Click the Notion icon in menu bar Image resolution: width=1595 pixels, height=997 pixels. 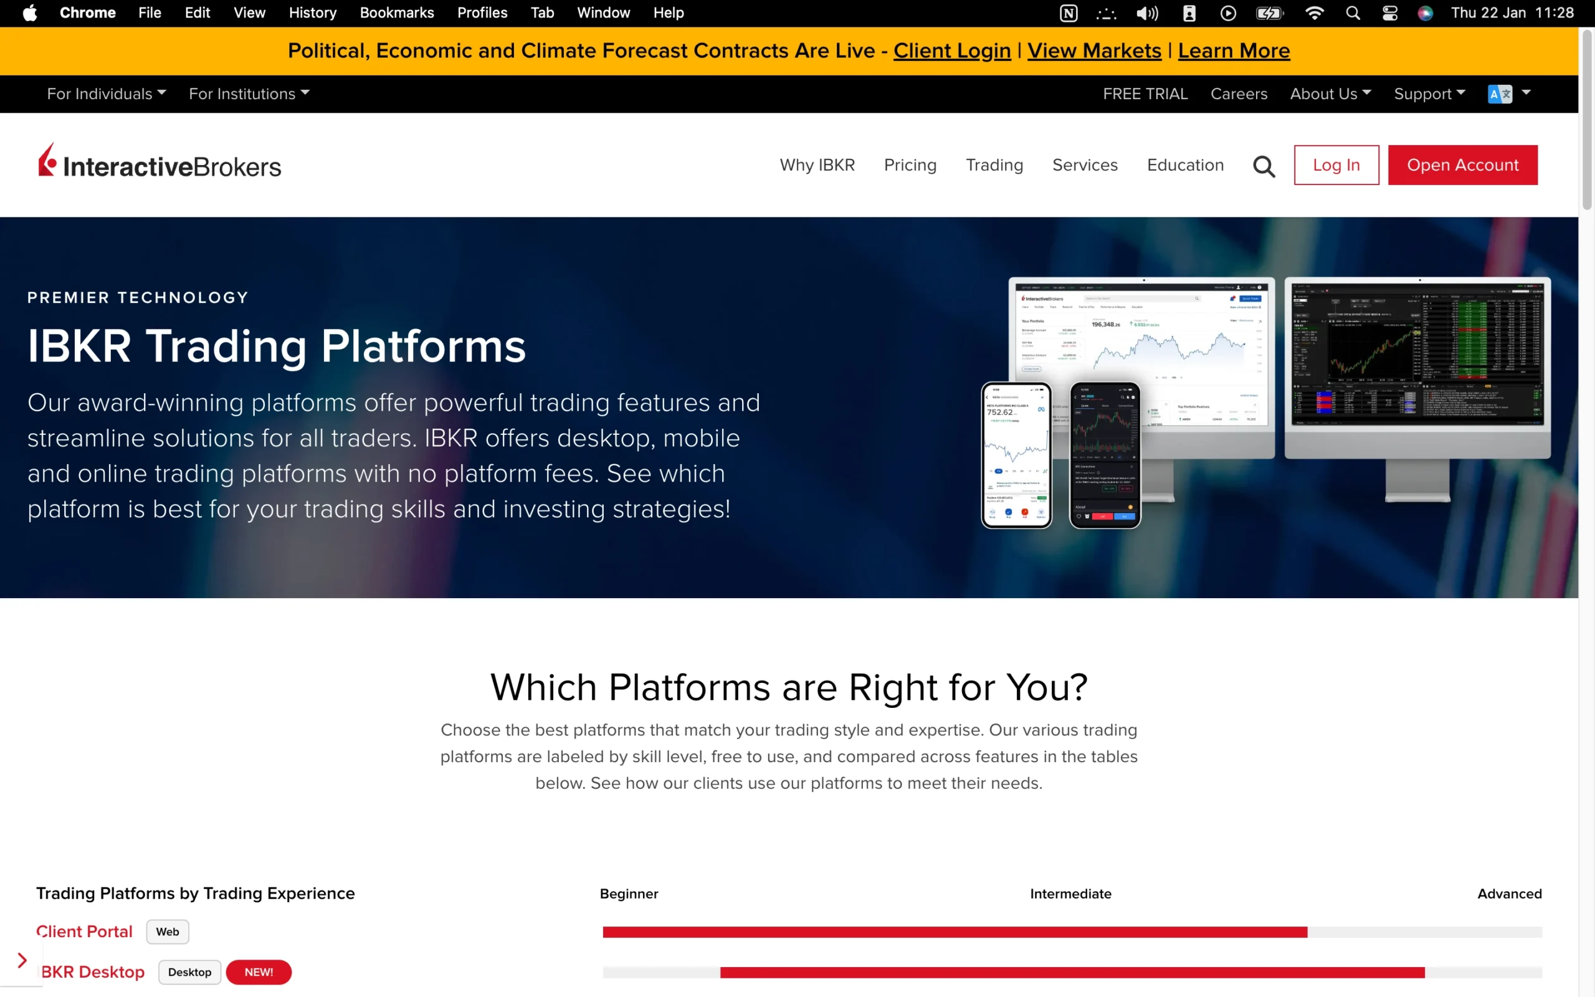click(x=1069, y=12)
